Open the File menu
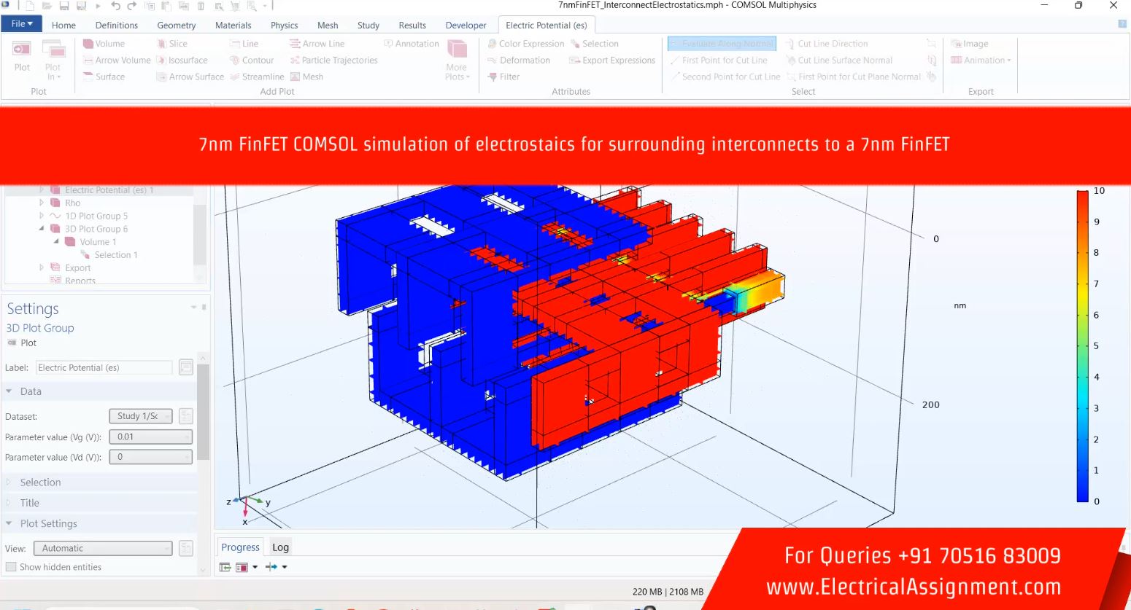Screen dimensions: 1131x610 [x=22, y=24]
